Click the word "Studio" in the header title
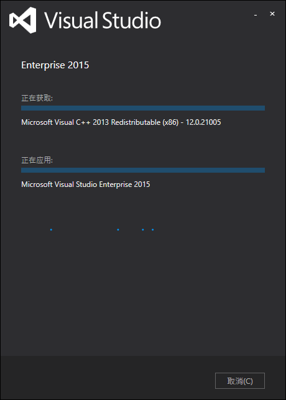 (x=132, y=20)
